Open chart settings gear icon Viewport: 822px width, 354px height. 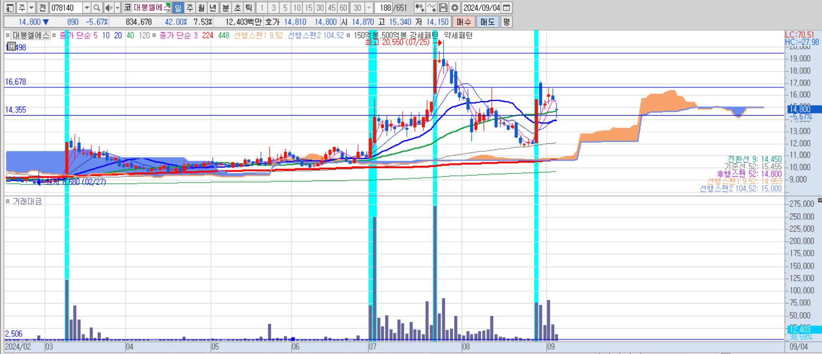tap(455, 8)
